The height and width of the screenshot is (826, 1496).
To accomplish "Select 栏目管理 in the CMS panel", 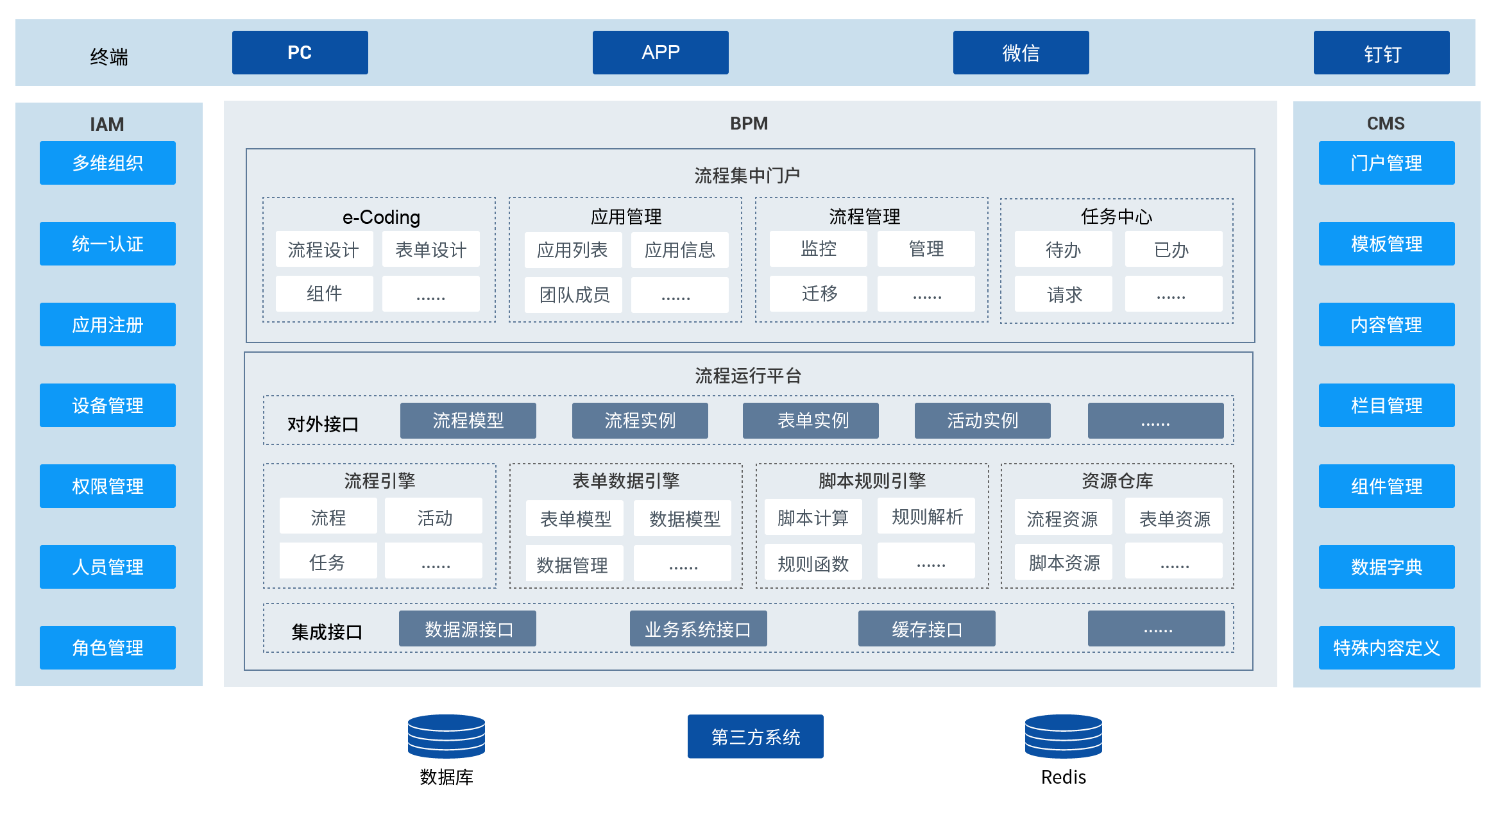I will (x=1387, y=405).
